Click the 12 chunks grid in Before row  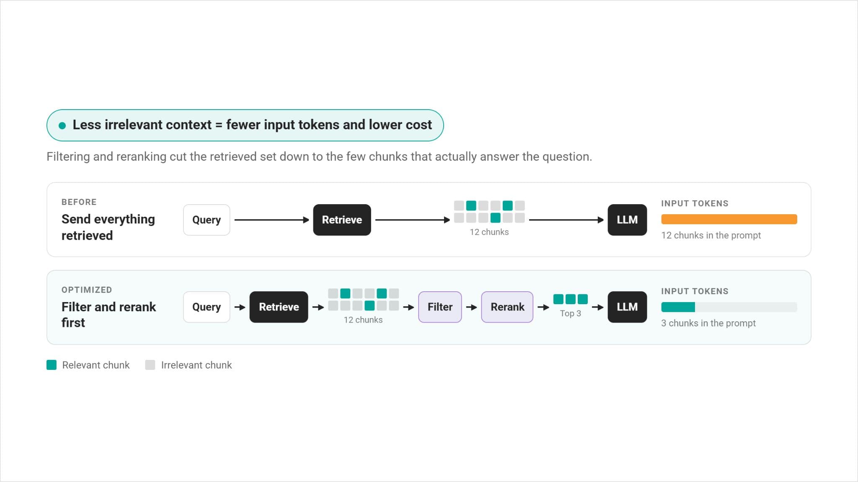click(489, 212)
